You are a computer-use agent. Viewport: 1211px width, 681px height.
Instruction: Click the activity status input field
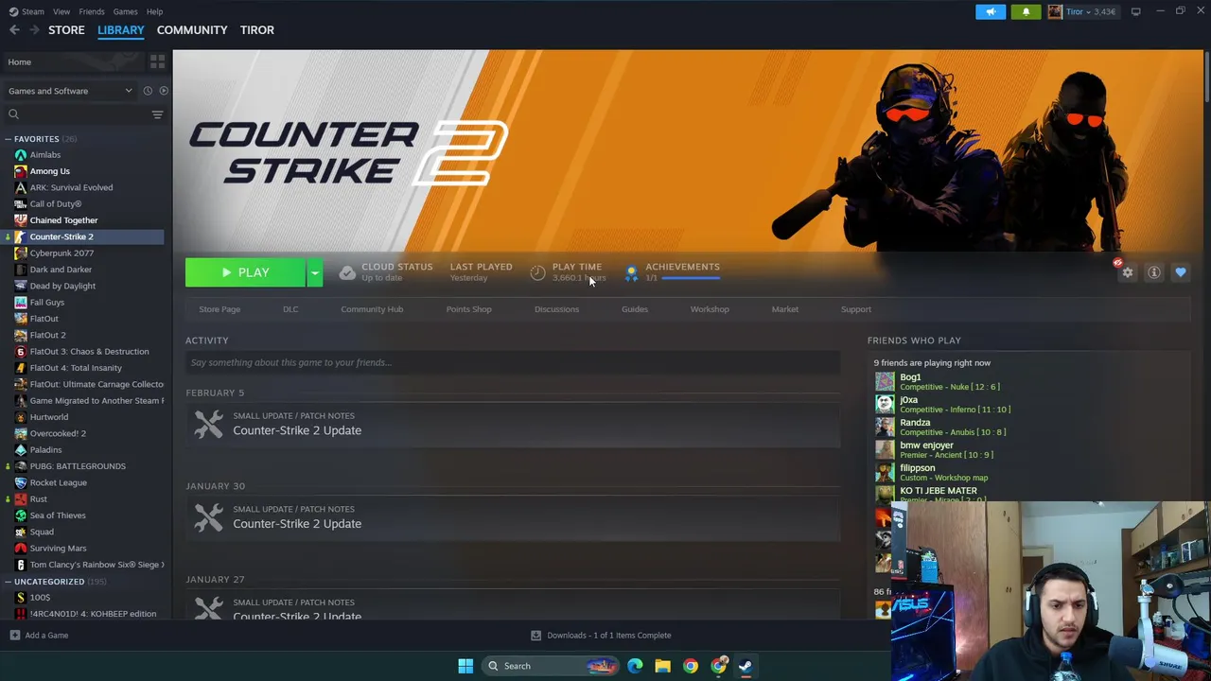pos(513,362)
